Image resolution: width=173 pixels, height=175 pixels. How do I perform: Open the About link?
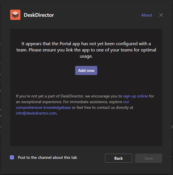147,15
